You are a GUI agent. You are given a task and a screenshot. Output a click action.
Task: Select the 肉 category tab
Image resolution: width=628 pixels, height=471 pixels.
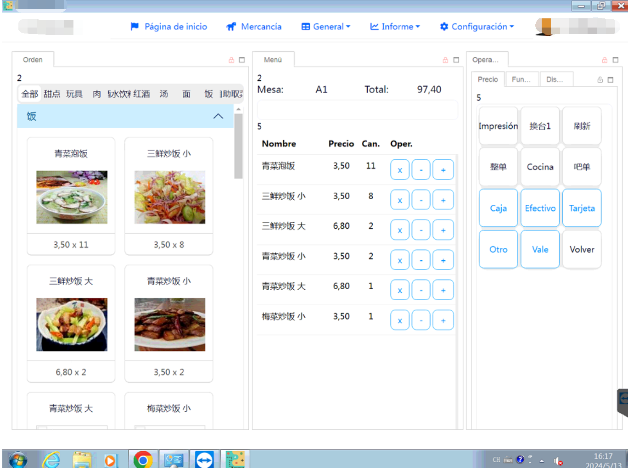click(97, 94)
